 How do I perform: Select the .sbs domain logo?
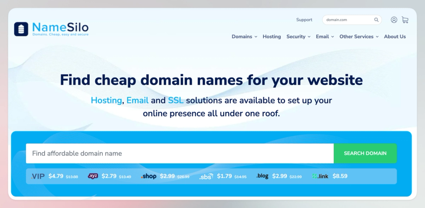206,177
